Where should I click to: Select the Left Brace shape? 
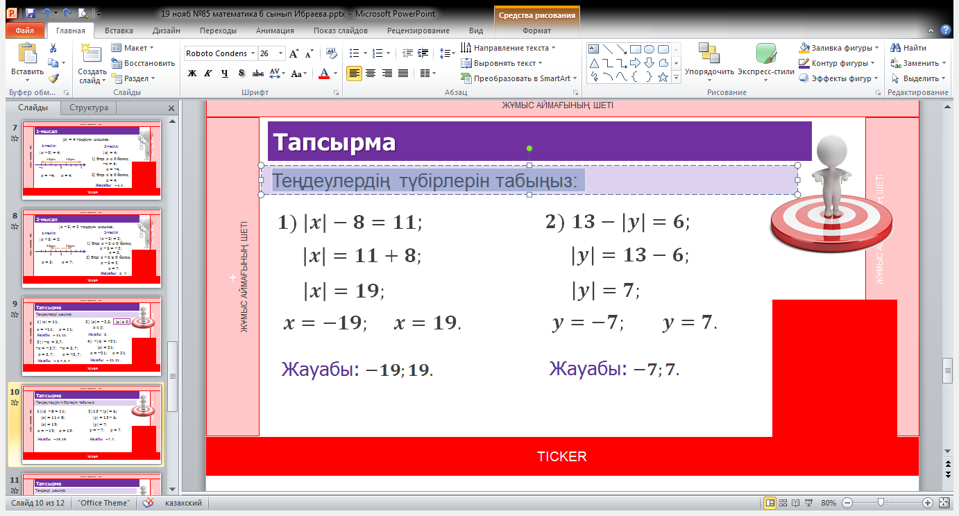click(635, 77)
